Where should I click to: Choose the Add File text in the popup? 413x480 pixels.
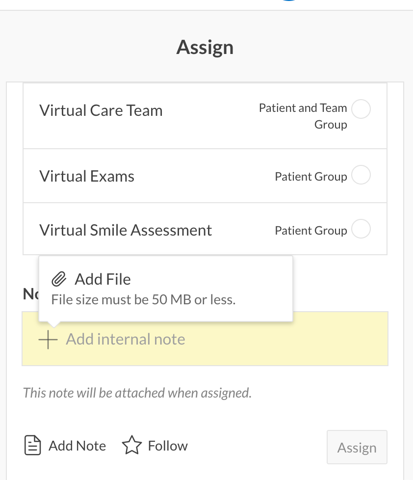103,279
